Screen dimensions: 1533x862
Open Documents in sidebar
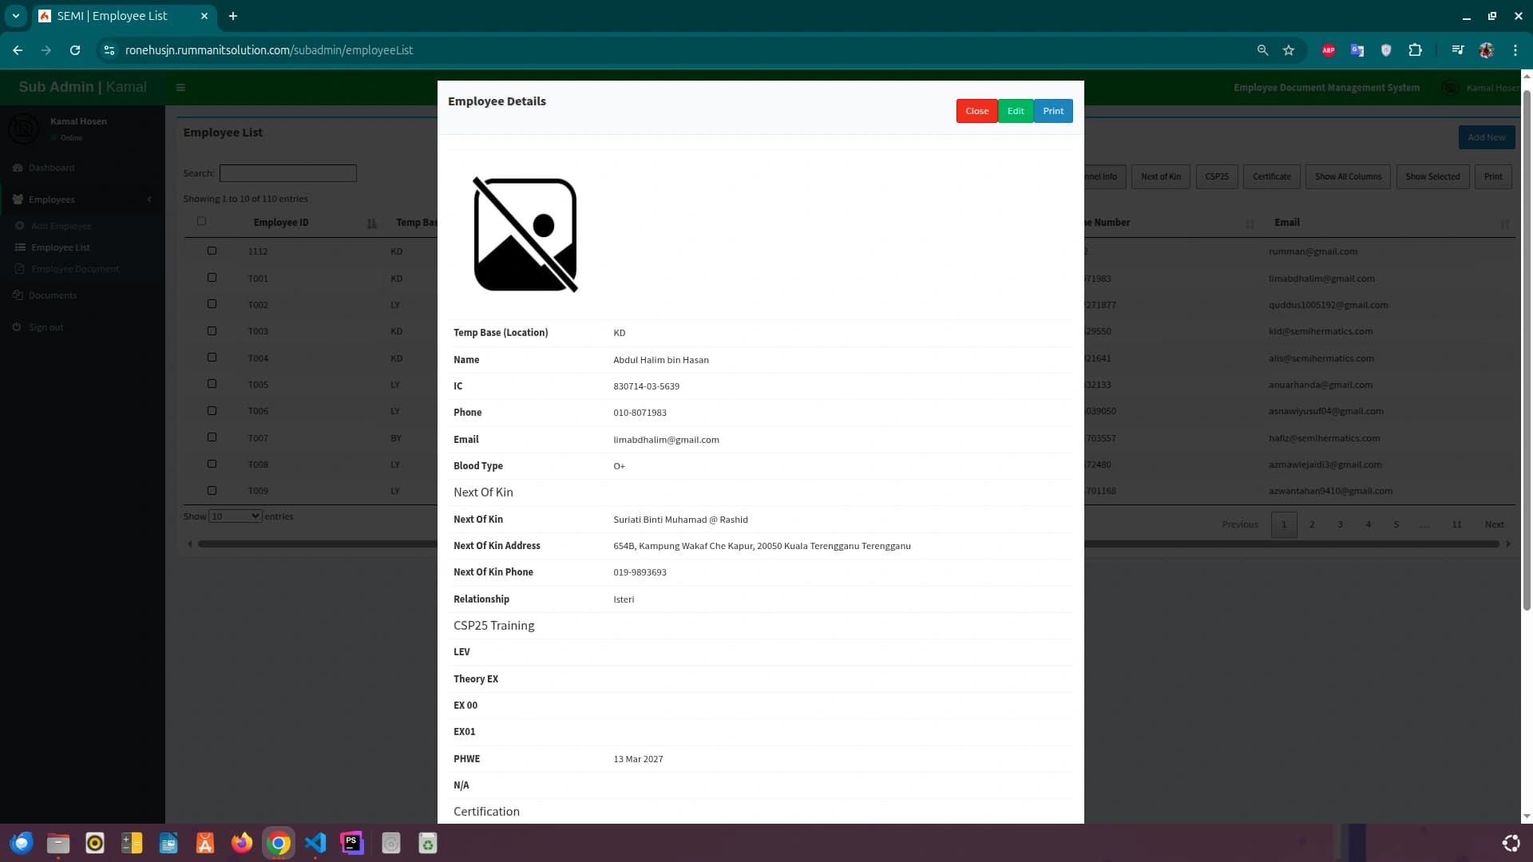pyautogui.click(x=53, y=295)
